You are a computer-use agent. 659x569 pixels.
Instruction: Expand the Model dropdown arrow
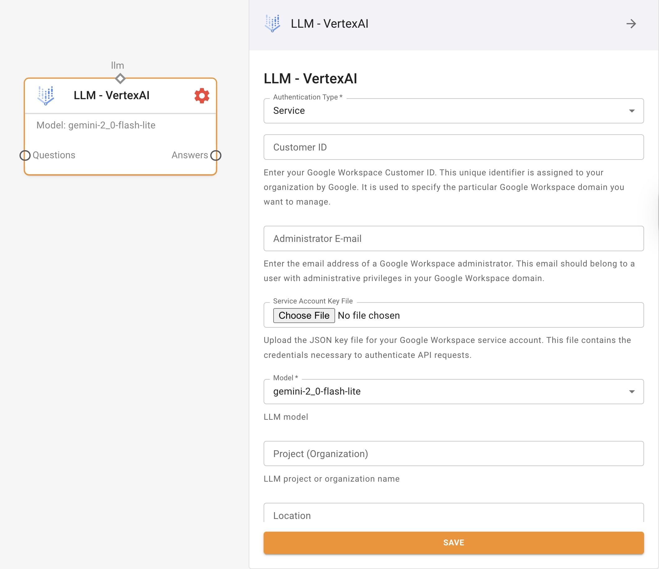[632, 391]
